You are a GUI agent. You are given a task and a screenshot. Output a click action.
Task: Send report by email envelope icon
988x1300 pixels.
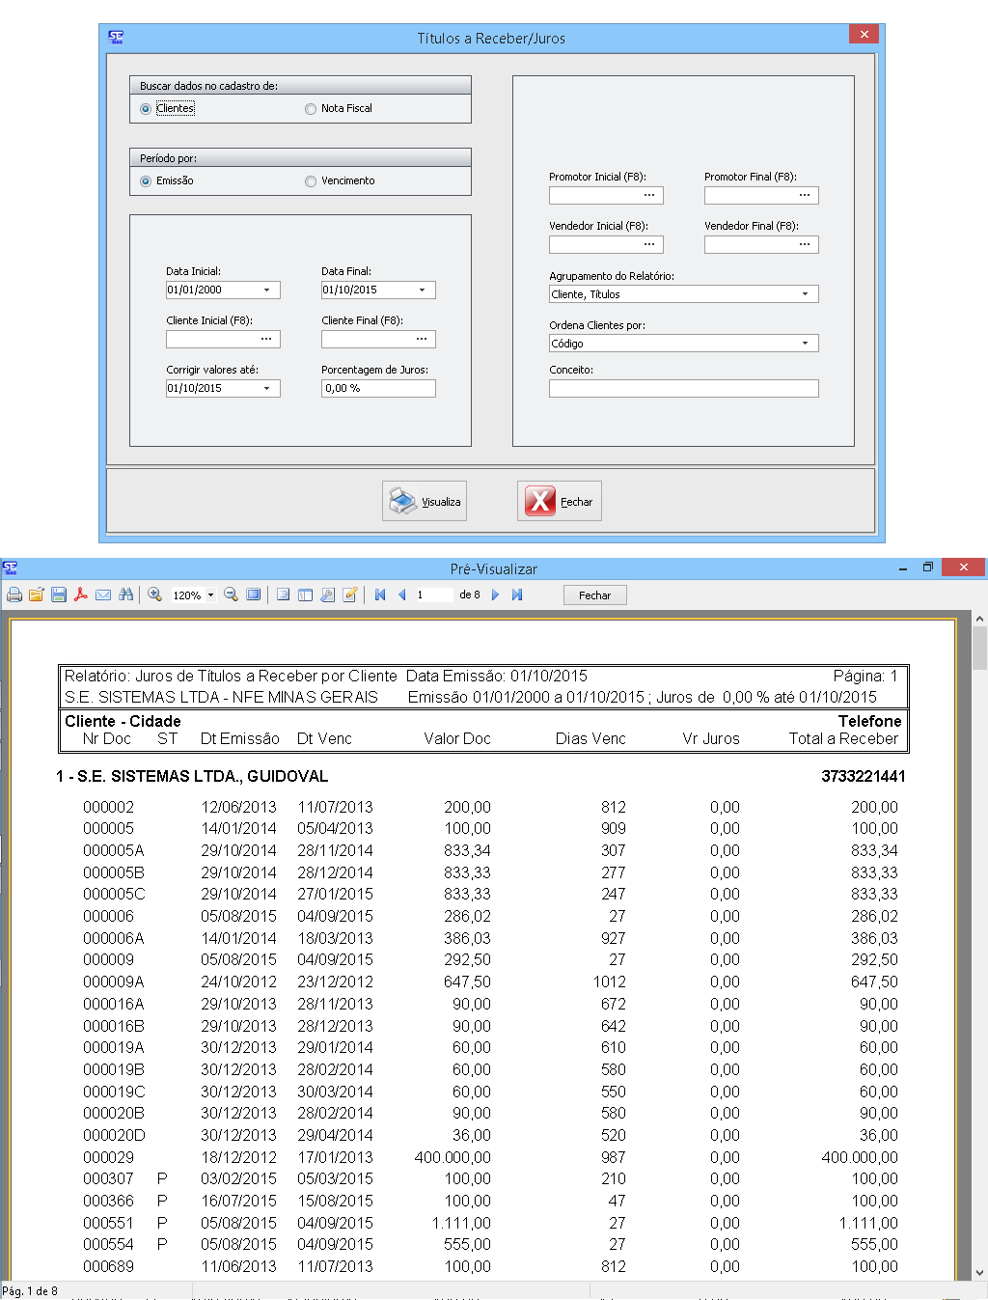coord(103,595)
